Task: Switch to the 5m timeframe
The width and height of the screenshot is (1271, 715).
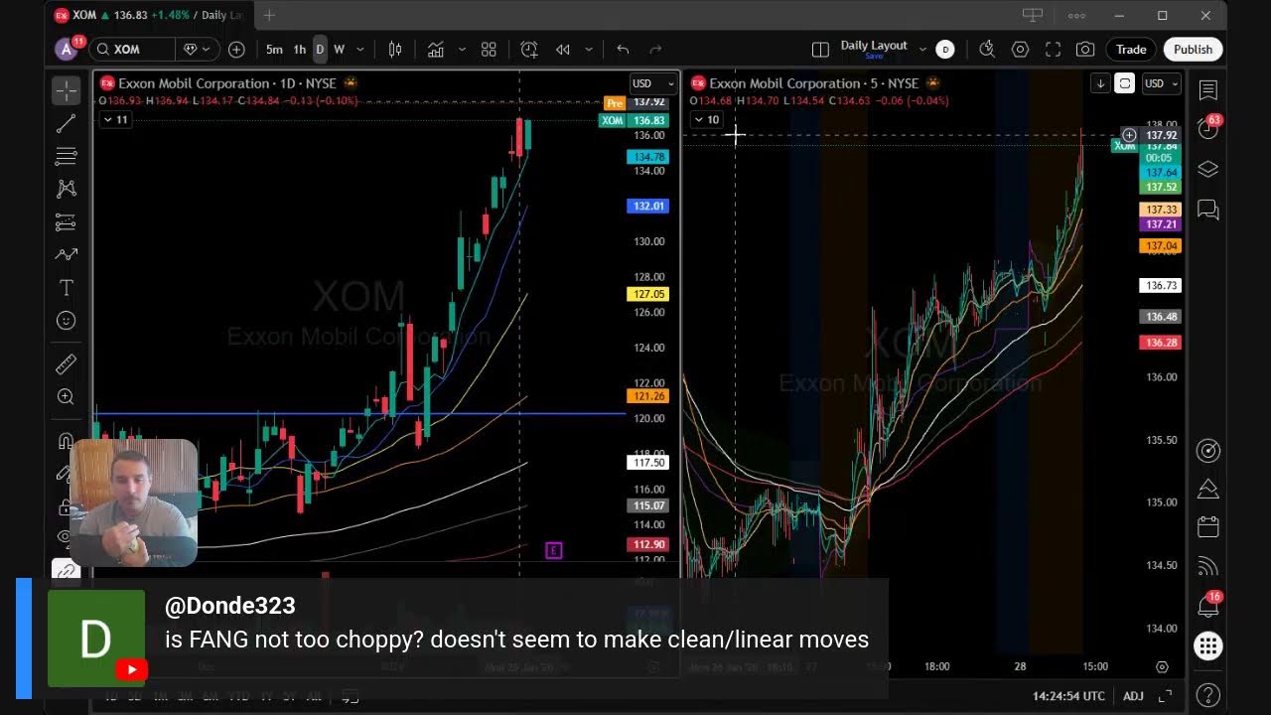Action: pyautogui.click(x=274, y=49)
